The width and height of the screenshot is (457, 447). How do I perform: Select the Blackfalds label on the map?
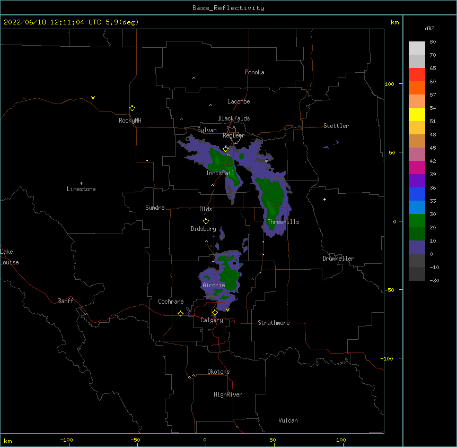point(234,118)
